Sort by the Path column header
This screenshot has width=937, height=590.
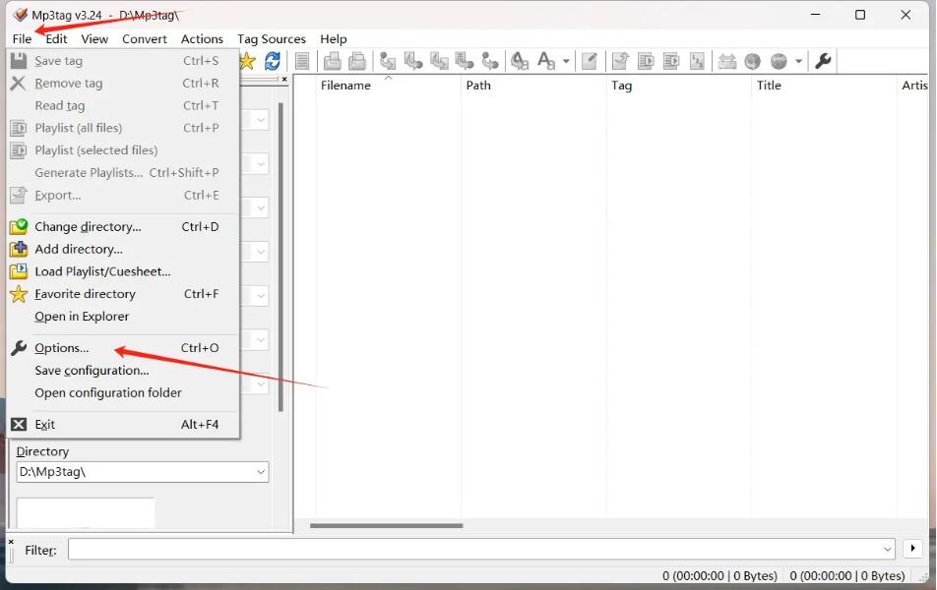533,86
